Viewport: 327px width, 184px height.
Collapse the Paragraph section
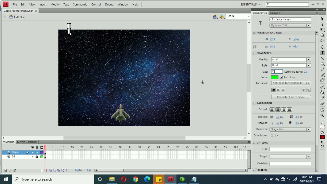tap(254, 103)
